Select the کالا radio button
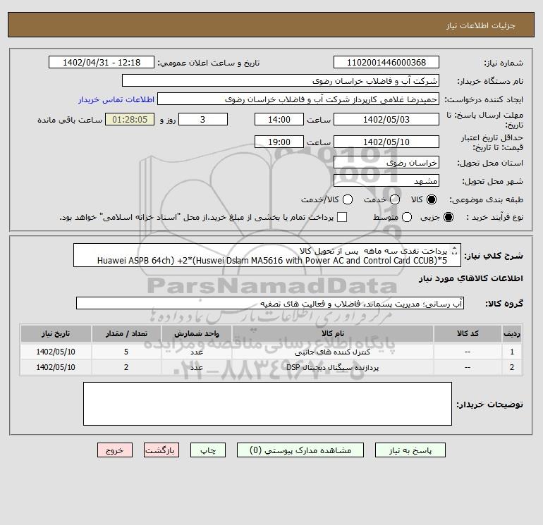543x525 pixels. [432, 199]
